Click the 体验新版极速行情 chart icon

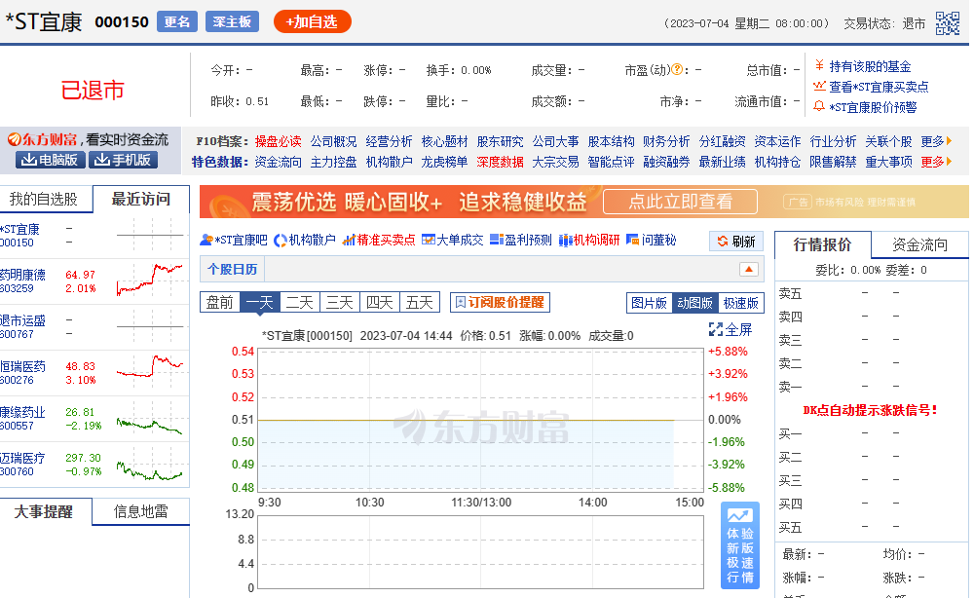(740, 515)
